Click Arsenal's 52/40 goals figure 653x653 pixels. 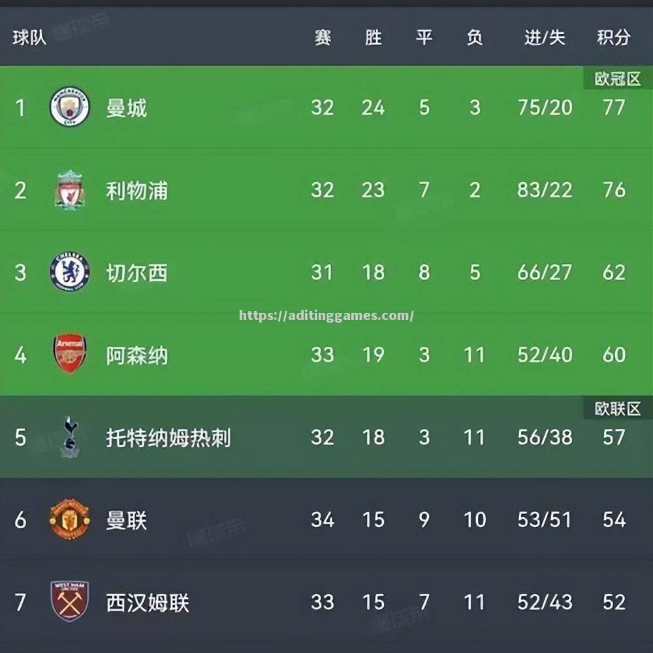coord(545,355)
